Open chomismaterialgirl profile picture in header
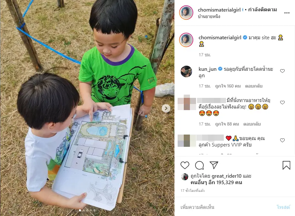This screenshot has width=295, height=216. (x=186, y=13)
